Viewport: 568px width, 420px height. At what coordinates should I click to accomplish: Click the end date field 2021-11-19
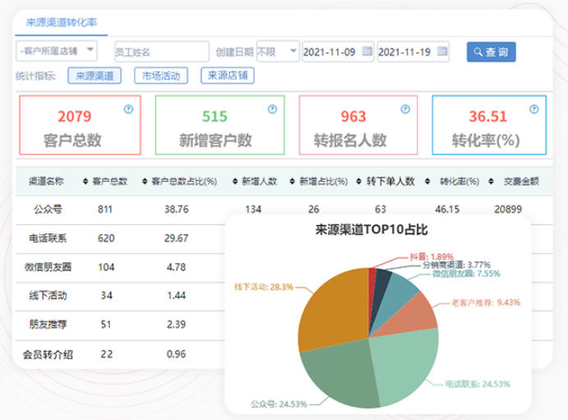(x=413, y=52)
